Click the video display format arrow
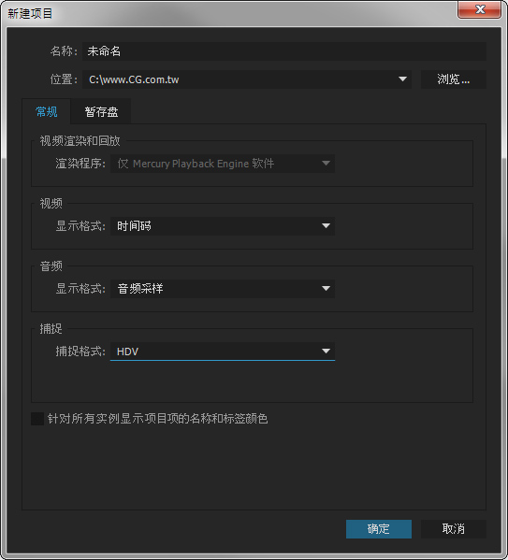 coord(326,225)
